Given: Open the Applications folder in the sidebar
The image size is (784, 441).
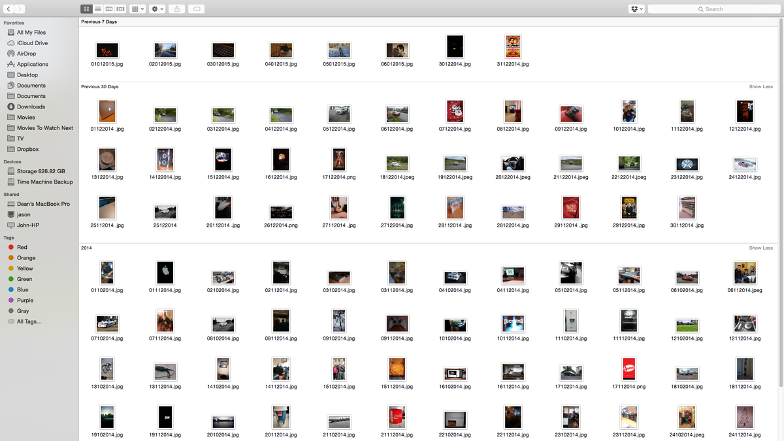Looking at the screenshot, I should coord(32,64).
